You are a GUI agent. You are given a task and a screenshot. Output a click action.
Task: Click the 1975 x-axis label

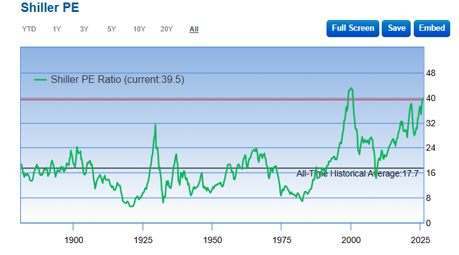pos(281,240)
